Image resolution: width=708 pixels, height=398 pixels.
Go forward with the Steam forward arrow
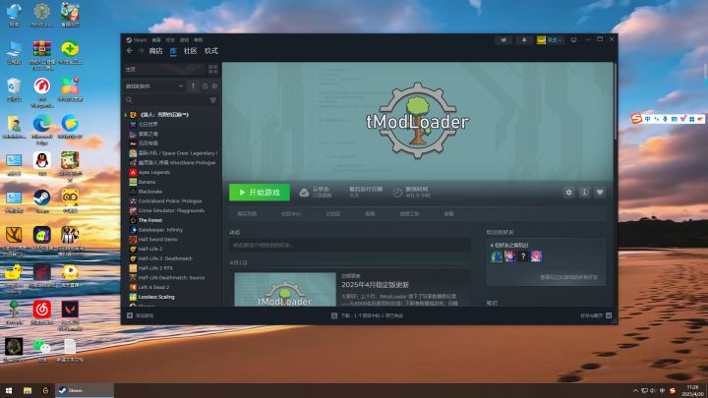pyautogui.click(x=141, y=51)
